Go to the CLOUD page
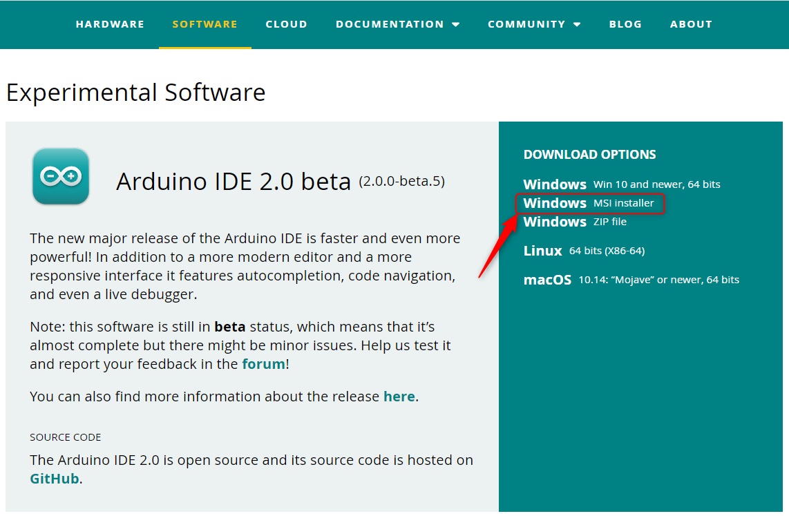The image size is (789, 516). pos(286,24)
